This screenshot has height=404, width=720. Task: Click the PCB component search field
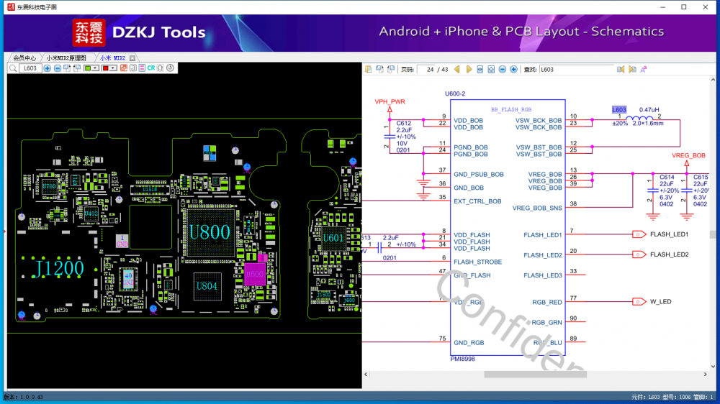point(30,68)
